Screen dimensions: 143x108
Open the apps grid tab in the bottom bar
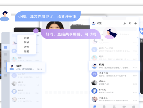(114, 107)
